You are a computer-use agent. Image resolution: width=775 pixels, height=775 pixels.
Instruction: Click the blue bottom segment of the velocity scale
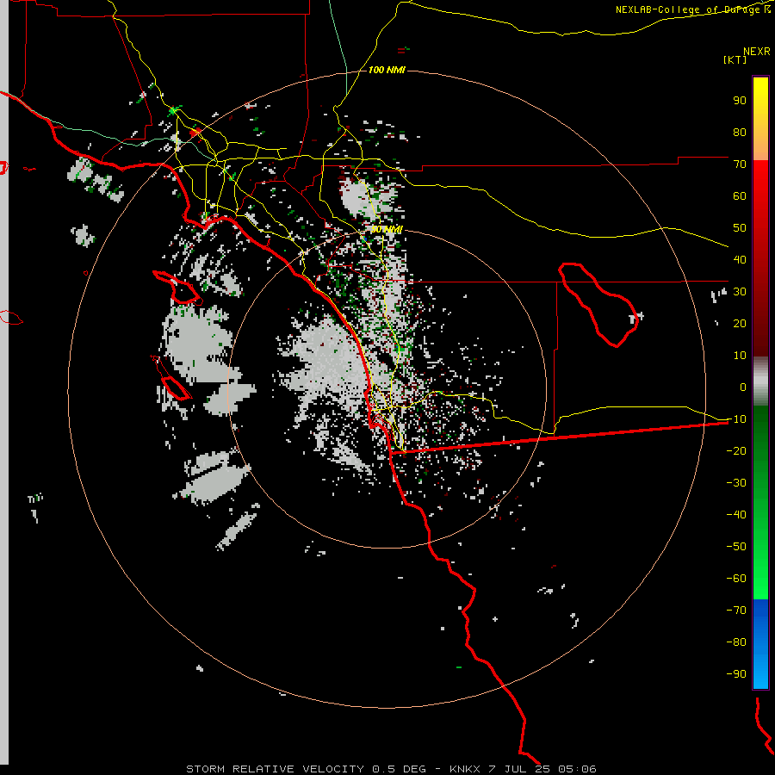coord(760,643)
